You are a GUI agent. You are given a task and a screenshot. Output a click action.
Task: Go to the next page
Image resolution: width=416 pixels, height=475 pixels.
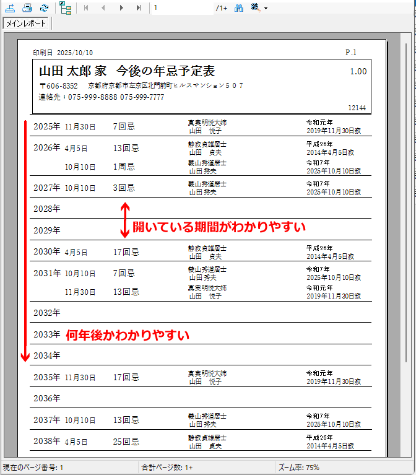click(121, 8)
